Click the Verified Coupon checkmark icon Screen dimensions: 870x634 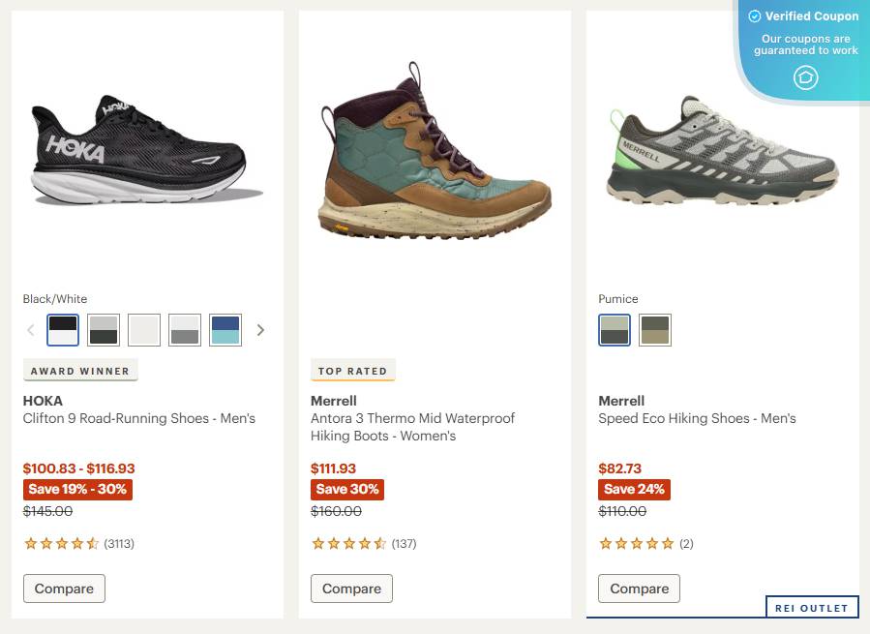pos(754,15)
